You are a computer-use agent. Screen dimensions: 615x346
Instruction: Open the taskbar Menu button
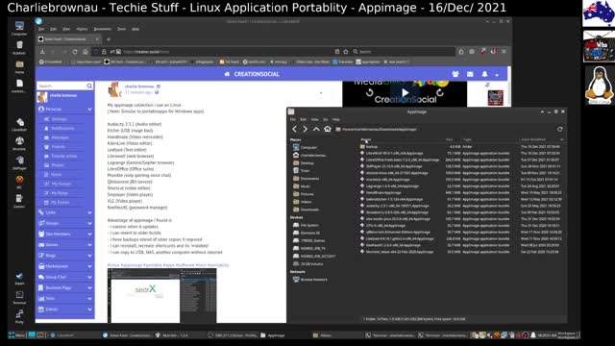pos(16,335)
